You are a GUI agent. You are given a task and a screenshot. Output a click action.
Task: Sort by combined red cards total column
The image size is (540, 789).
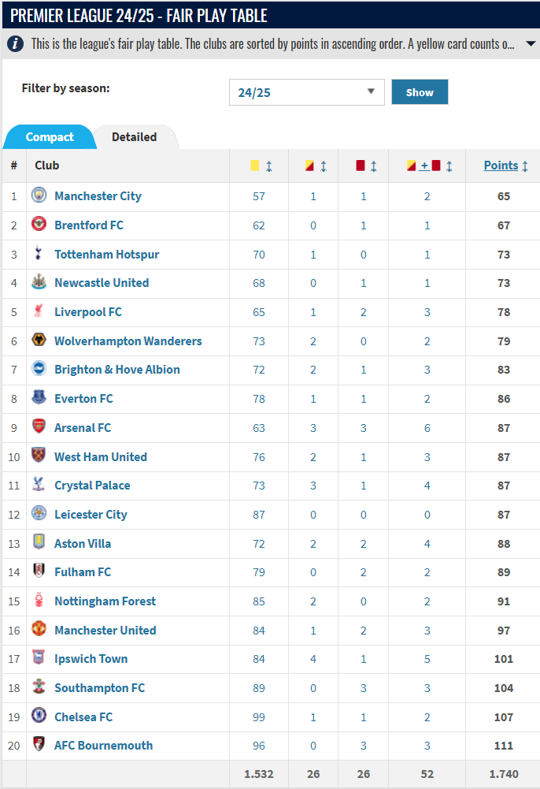point(430,166)
